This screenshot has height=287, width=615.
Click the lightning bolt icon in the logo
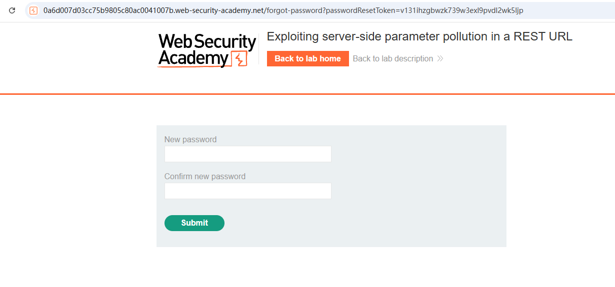click(239, 59)
